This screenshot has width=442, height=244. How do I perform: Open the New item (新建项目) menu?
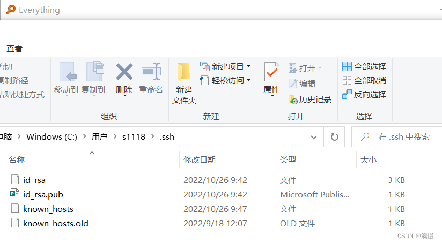[x=225, y=67]
